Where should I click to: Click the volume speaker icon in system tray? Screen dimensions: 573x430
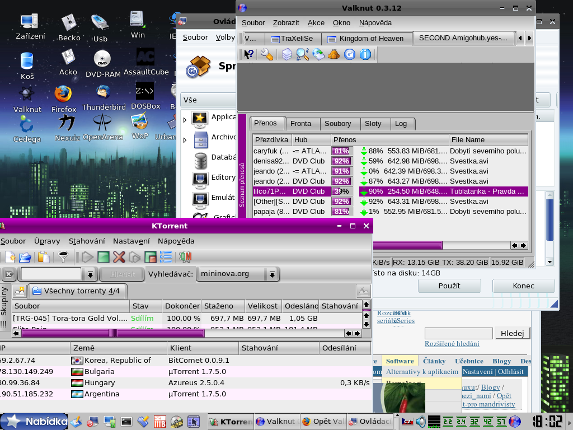point(421,422)
